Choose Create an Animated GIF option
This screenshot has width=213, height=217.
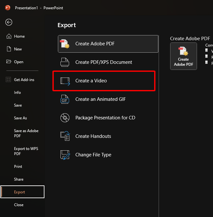pos(108,99)
